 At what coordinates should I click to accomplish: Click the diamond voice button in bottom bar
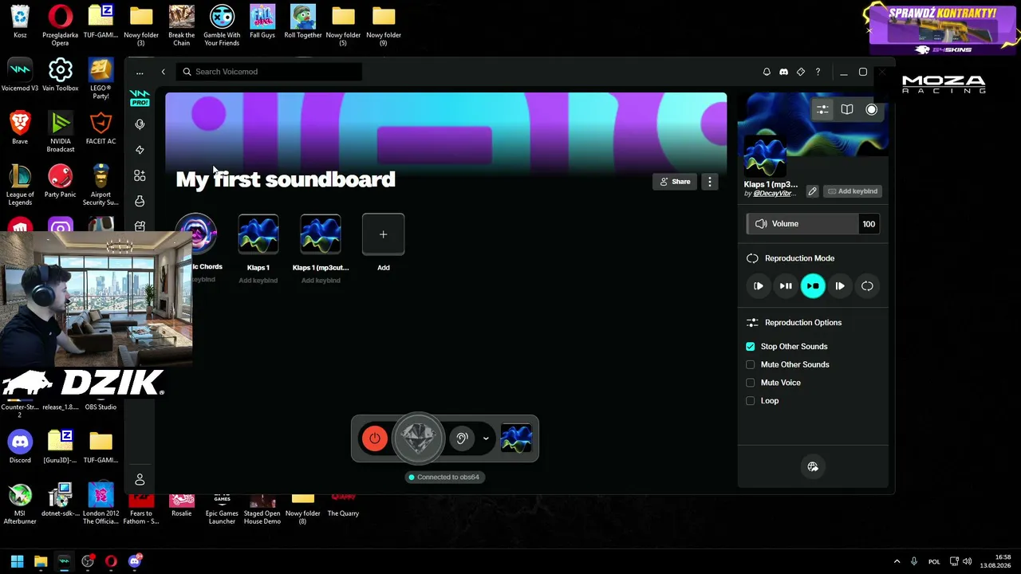(x=418, y=438)
